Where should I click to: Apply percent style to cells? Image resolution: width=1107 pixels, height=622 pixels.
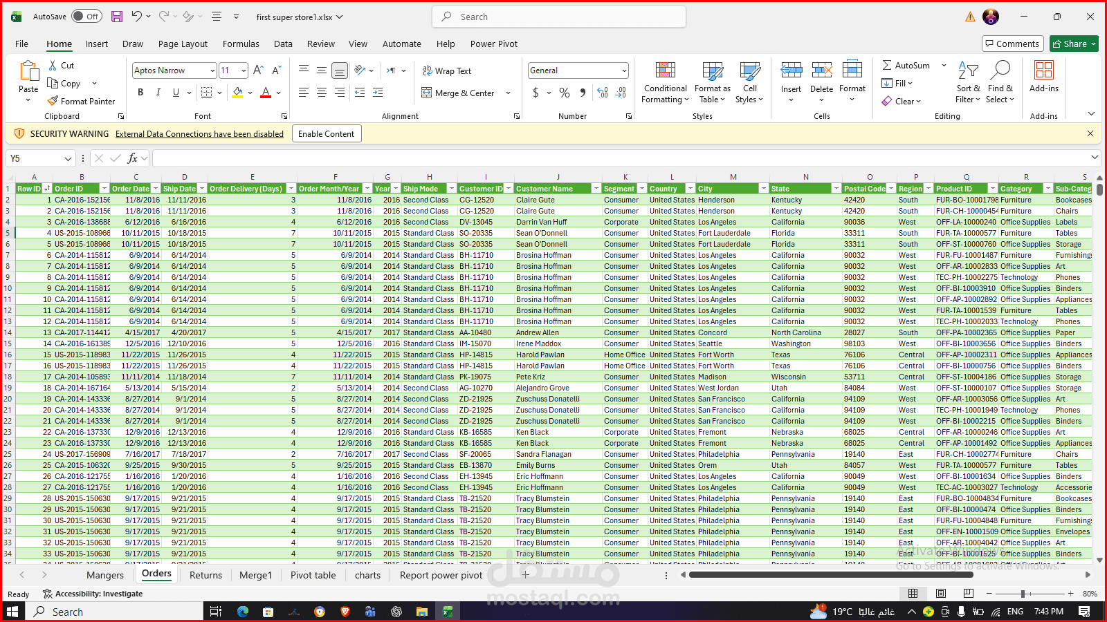pos(565,93)
